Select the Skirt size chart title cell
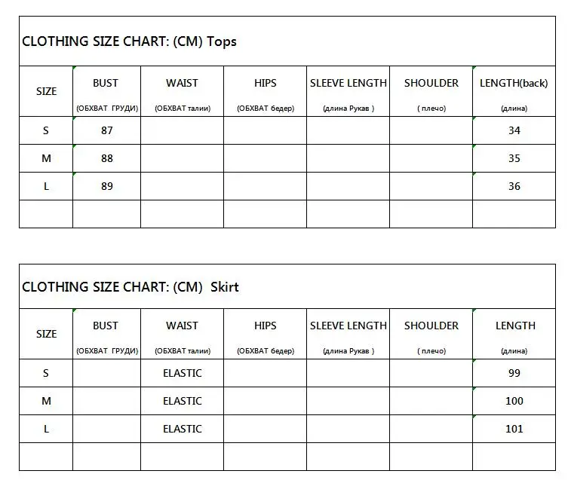The image size is (568, 480). (287, 286)
